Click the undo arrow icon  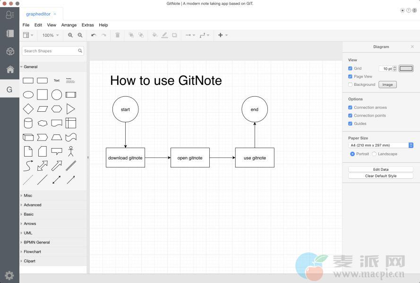[x=94, y=35]
